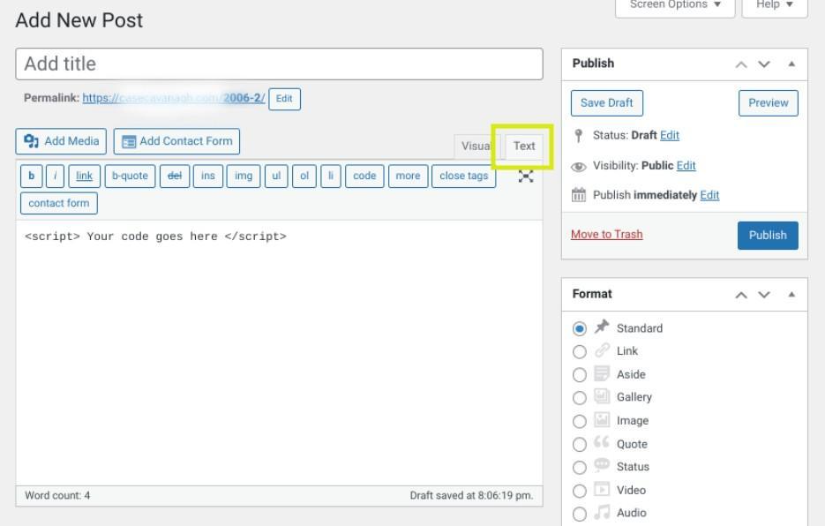
Task: Switch to the Text editor tab
Action: coord(524,146)
